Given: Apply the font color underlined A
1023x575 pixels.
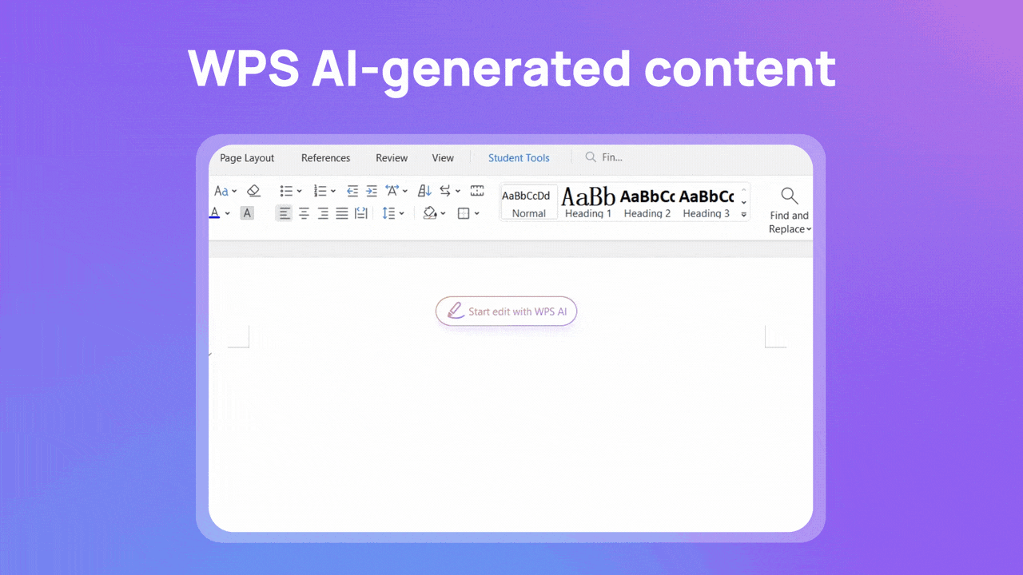Looking at the screenshot, I should tap(214, 213).
